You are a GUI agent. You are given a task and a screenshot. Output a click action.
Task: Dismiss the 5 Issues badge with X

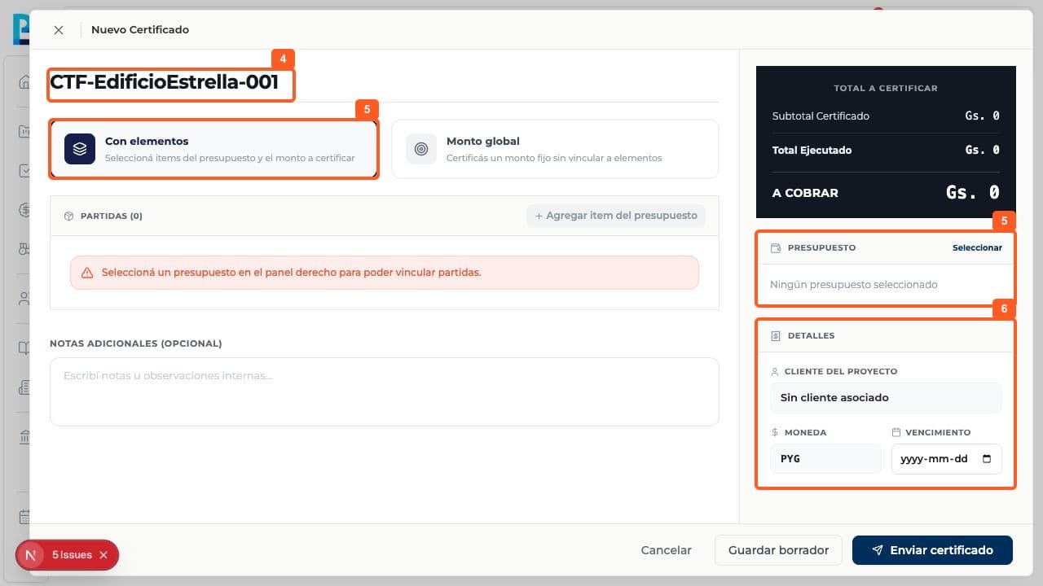click(103, 555)
